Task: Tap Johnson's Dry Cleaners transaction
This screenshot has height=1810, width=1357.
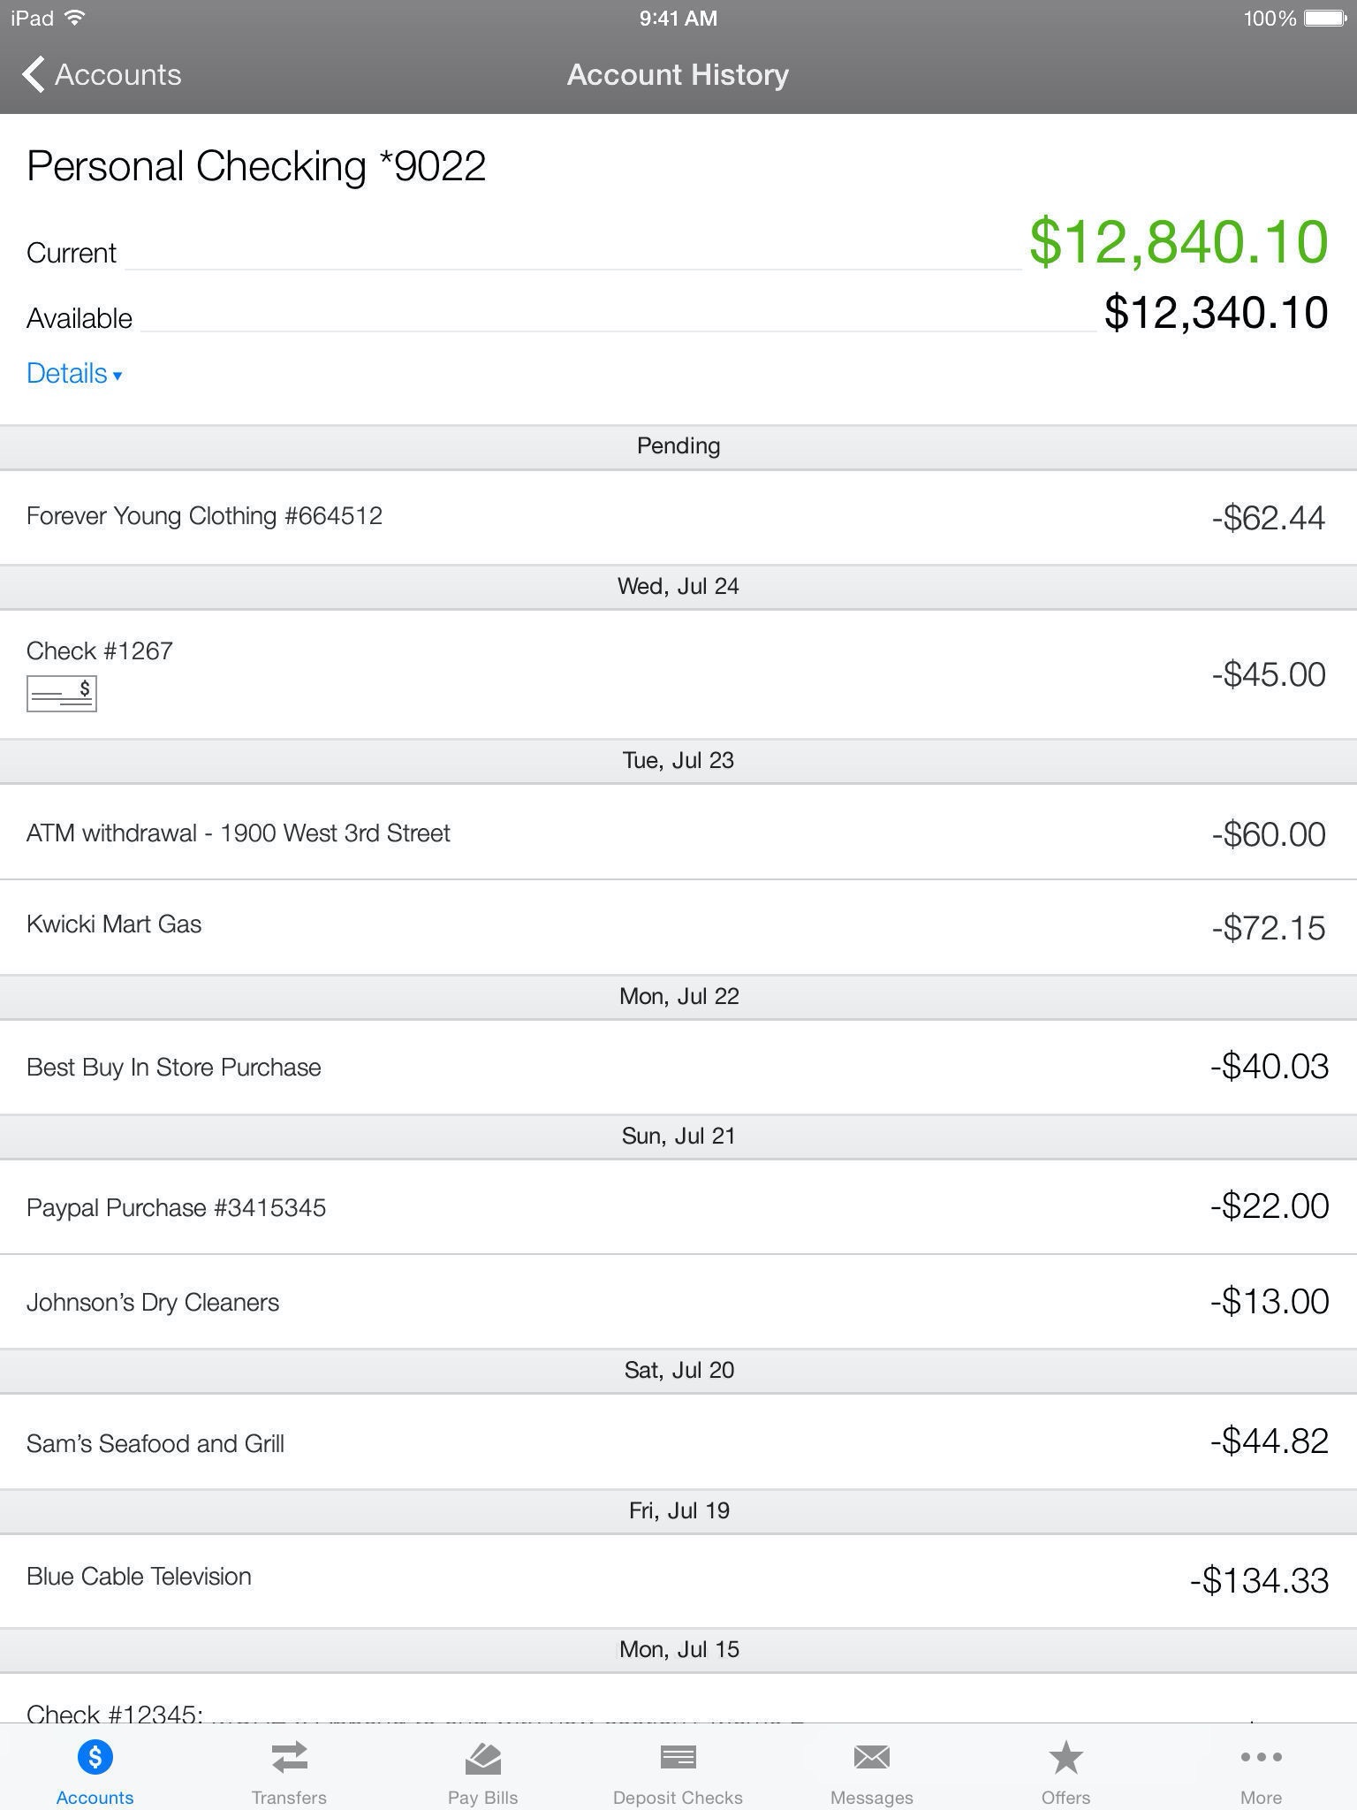Action: pos(678,1301)
